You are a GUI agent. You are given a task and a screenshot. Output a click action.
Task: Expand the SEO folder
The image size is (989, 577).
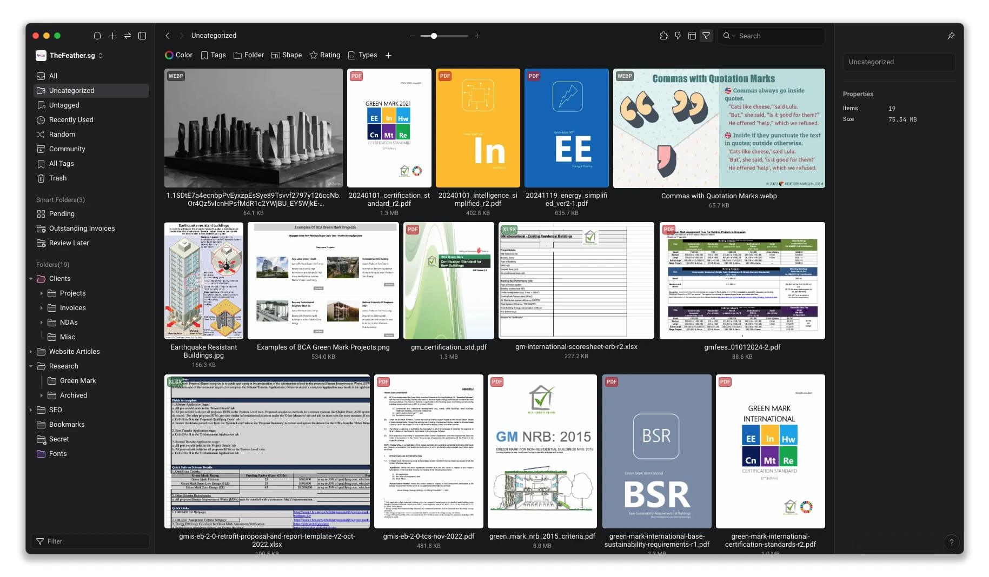tap(31, 410)
